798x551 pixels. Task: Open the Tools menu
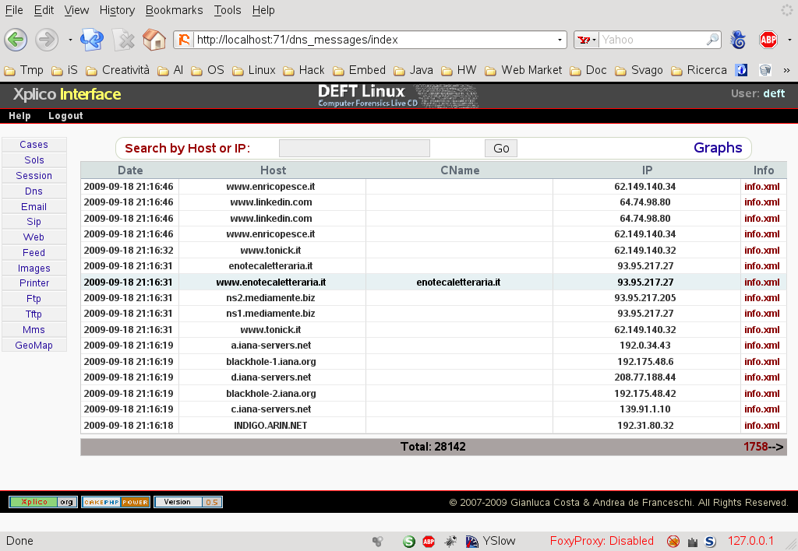pos(228,10)
